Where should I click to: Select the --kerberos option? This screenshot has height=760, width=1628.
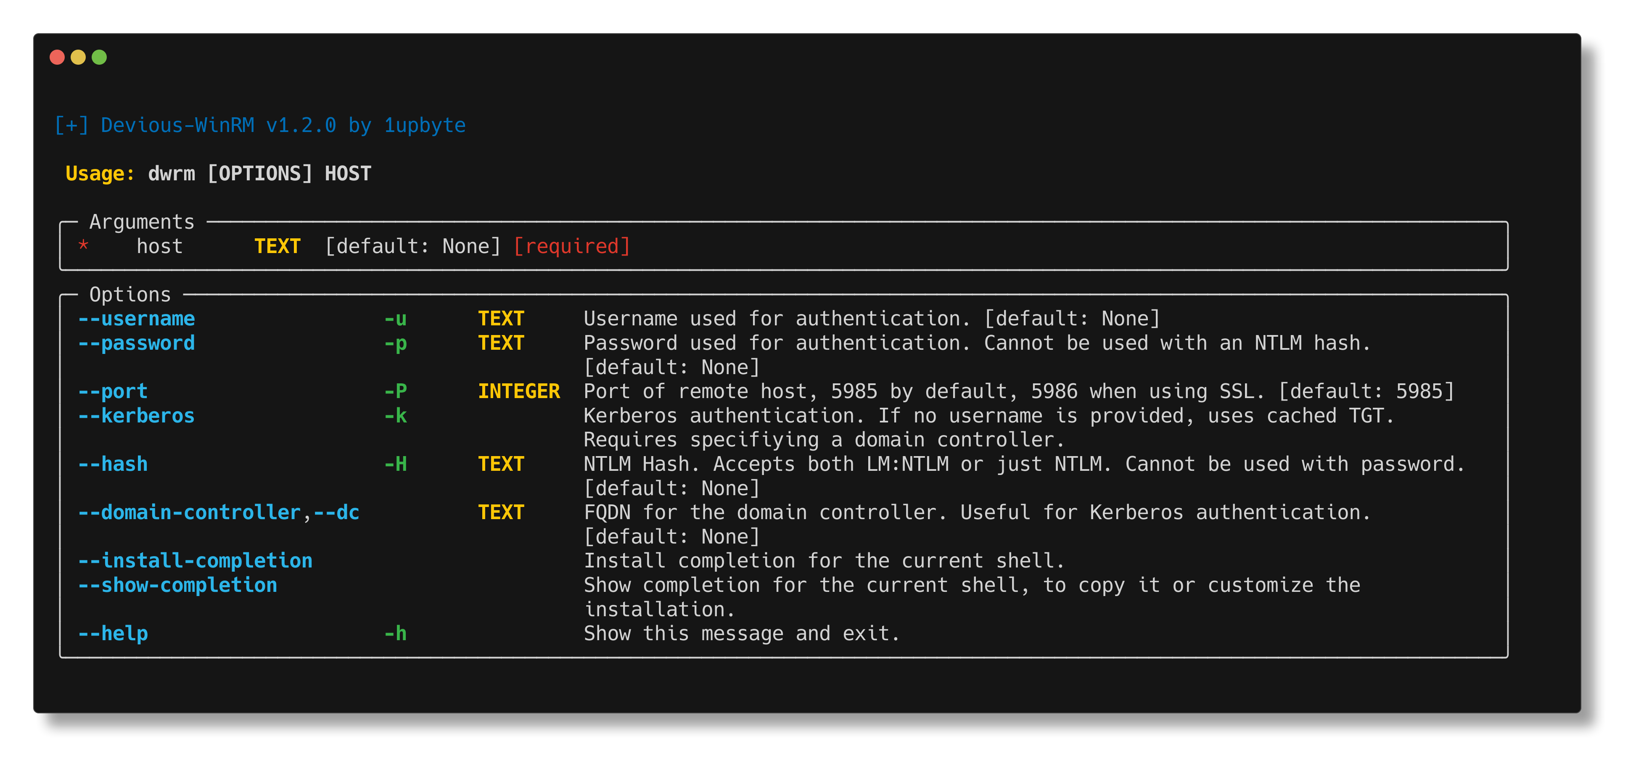click(x=136, y=415)
